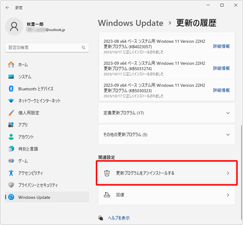The image size is (243, 225).
Task: Click the 関連設定 section heading
Action: coord(106,157)
